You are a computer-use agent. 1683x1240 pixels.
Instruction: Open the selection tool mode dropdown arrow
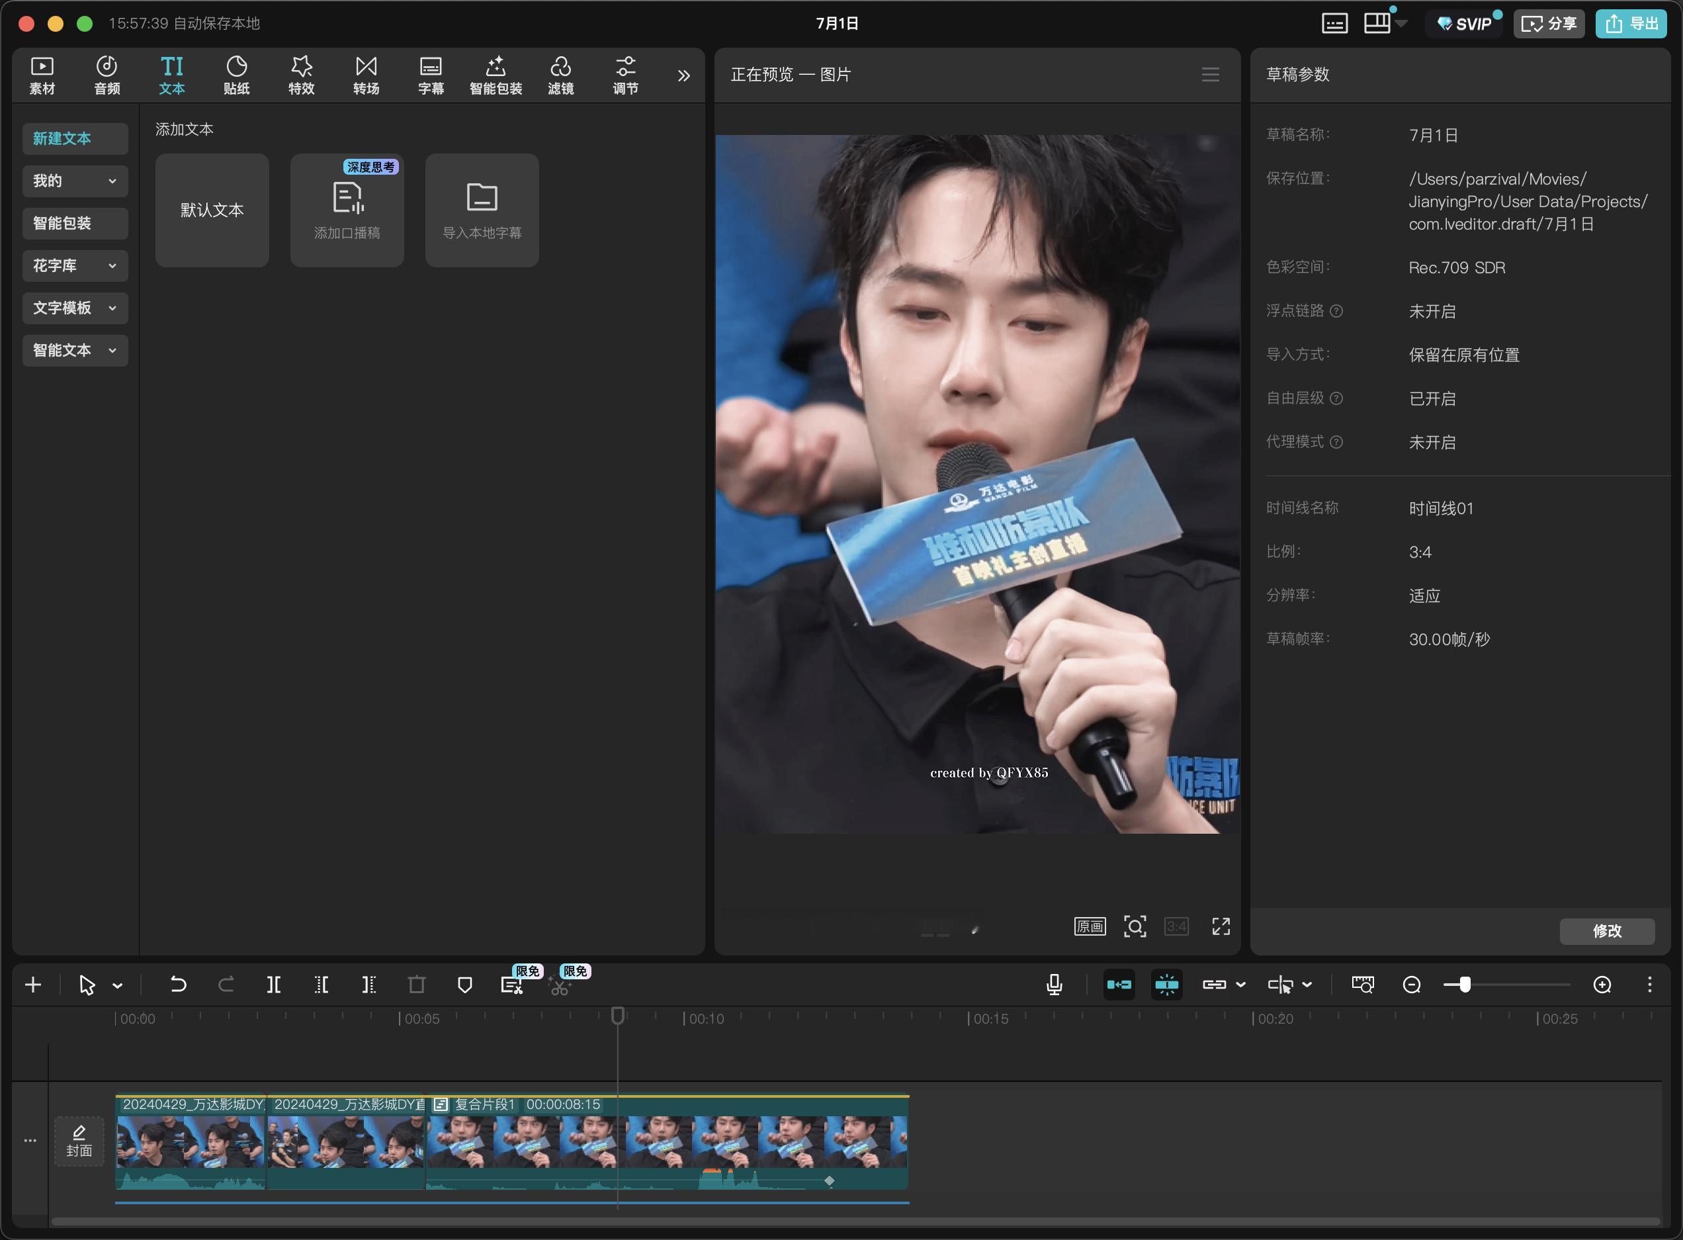118,985
